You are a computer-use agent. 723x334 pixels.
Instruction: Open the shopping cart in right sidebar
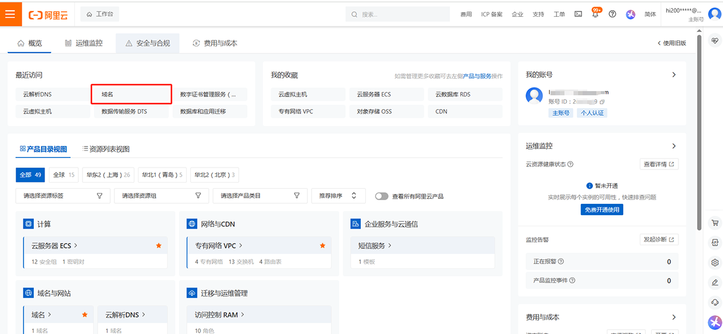[x=715, y=222]
